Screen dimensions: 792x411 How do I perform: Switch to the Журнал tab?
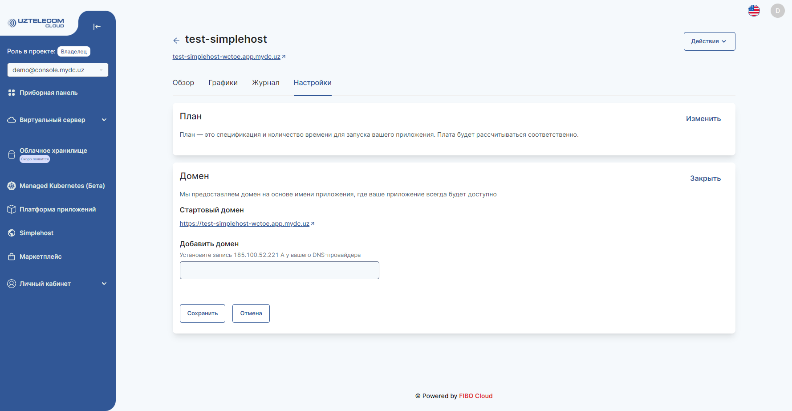[266, 82]
